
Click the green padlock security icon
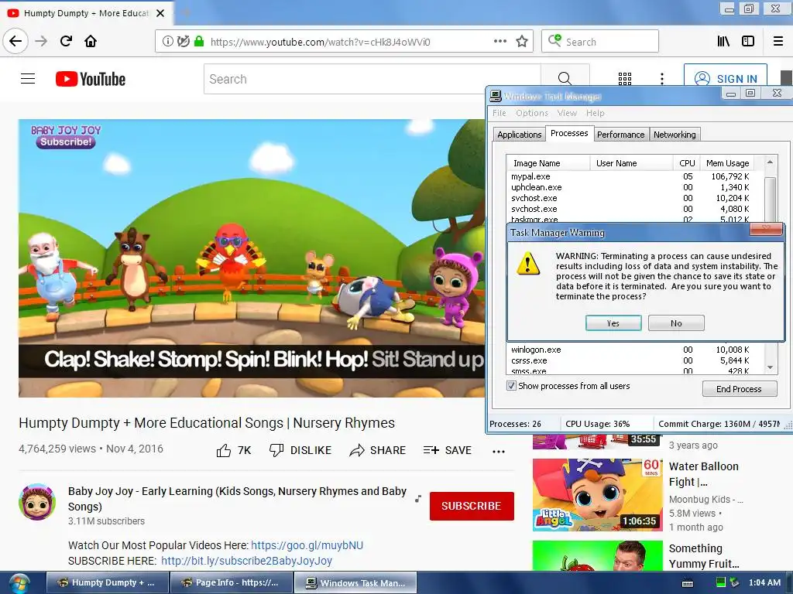199,42
